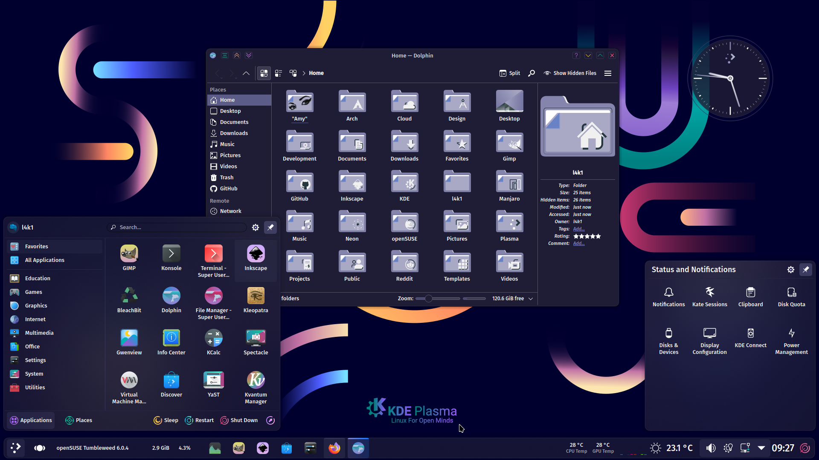Adjust the Dolphin zoom slider
Screen dimensions: 819x460
pyautogui.click(x=429, y=299)
